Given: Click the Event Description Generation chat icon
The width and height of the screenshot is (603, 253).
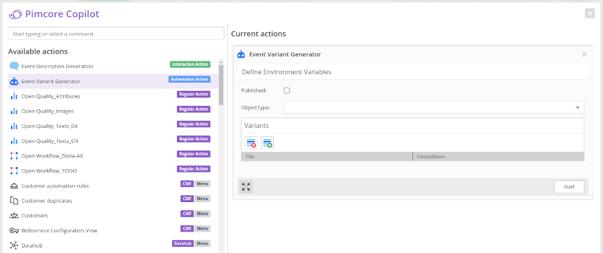Looking at the screenshot, I should (x=14, y=66).
